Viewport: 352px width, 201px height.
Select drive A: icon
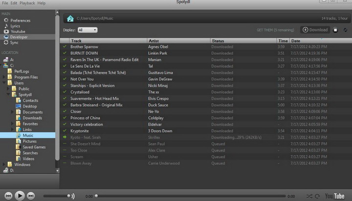[6, 60]
